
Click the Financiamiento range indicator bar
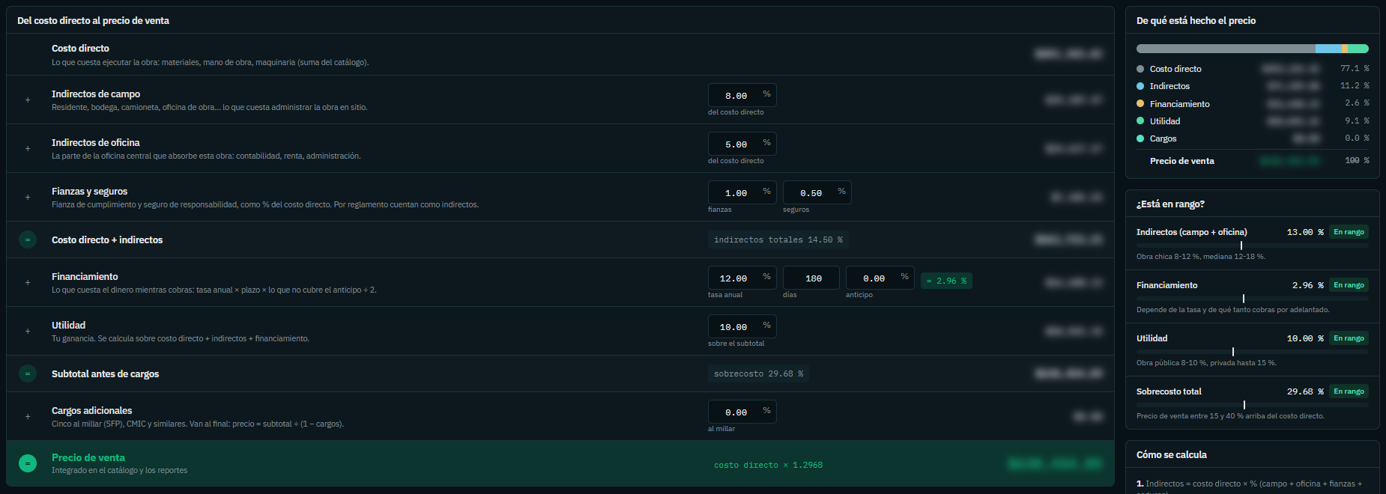1253,299
